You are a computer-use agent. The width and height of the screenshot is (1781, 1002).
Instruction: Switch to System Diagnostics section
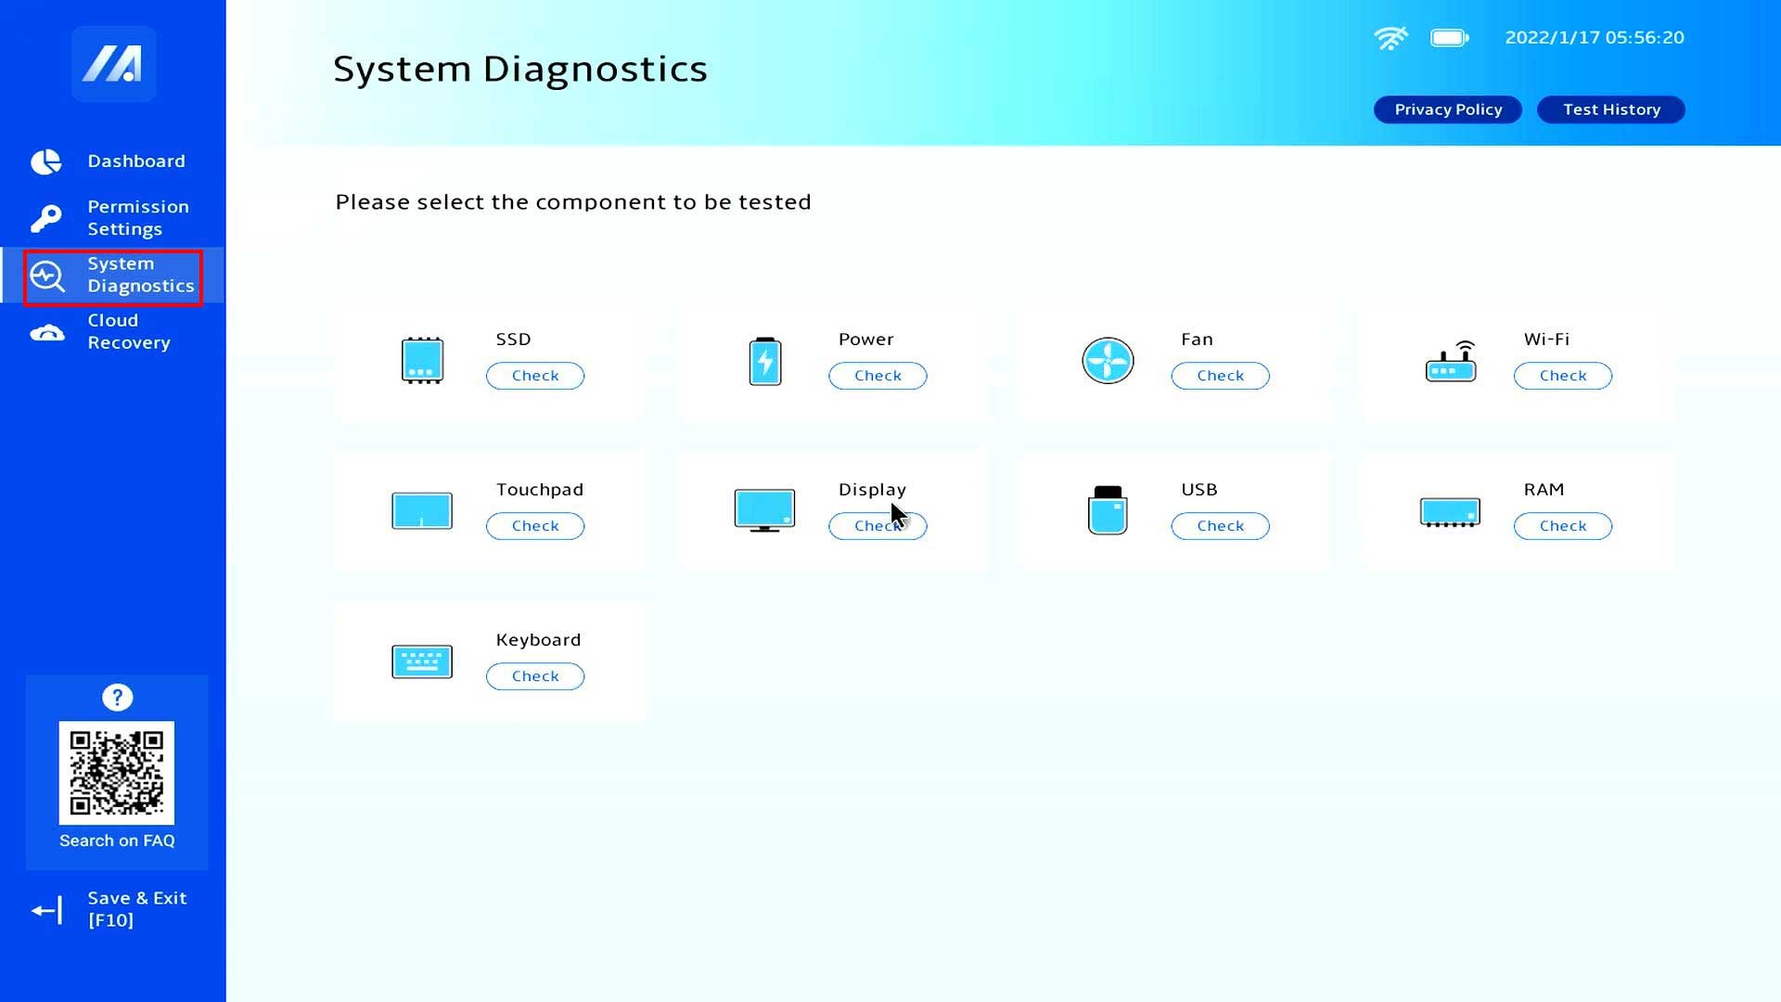coord(139,275)
